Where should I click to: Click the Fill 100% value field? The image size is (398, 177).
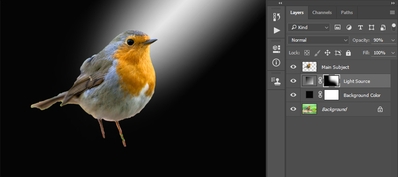[x=381, y=53]
